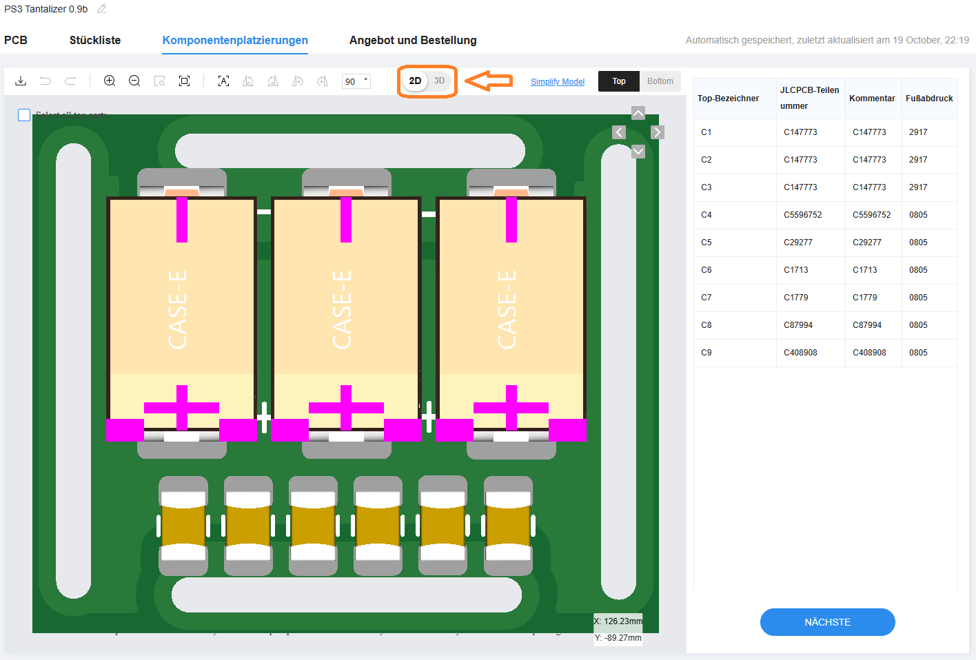Viewport: 976px width, 660px height.
Task: Pan the board view right with the right chevron
Action: 658,132
